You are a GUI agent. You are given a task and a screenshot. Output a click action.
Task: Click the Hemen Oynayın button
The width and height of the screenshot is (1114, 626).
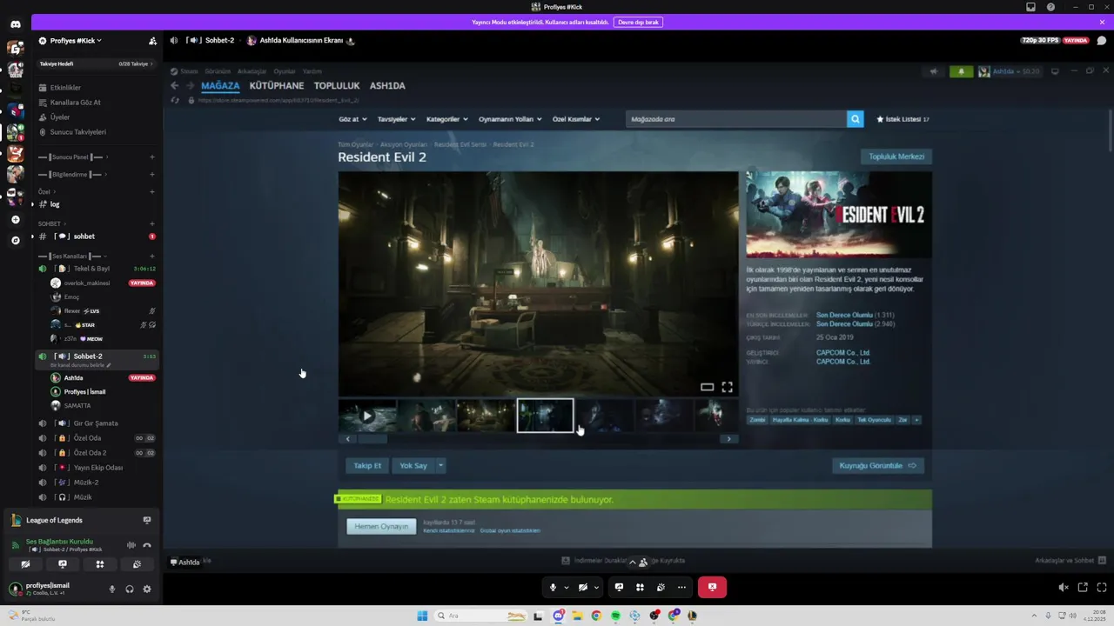tap(381, 526)
